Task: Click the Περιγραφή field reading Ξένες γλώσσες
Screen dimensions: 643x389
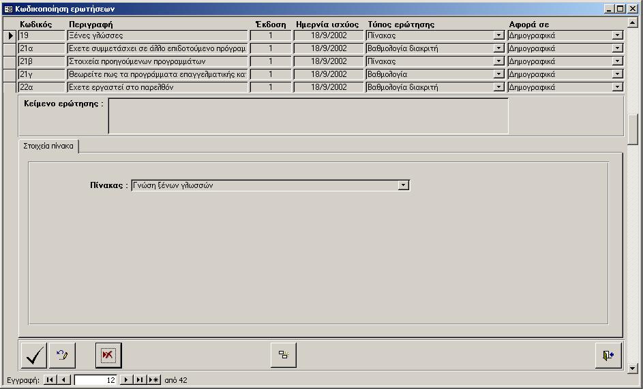Action: 157,35
